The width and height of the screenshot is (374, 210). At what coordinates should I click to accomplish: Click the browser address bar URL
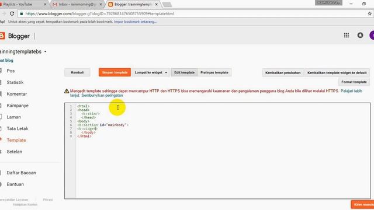[100, 13]
